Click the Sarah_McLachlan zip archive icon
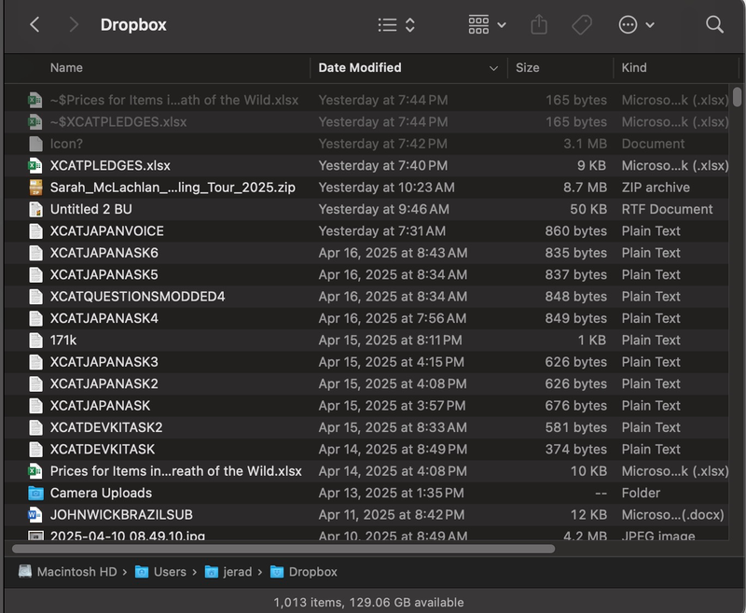The image size is (746, 613). [x=35, y=188]
